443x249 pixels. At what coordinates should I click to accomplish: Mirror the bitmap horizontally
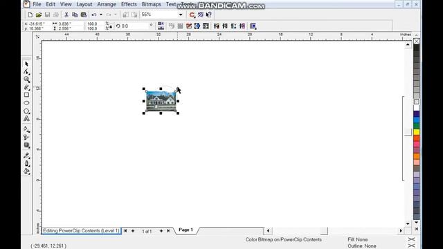point(161,24)
